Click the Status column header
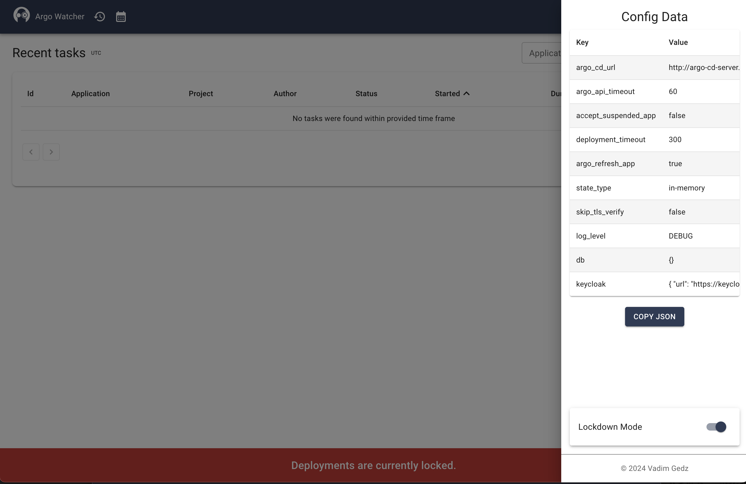746x484 pixels. (366, 93)
